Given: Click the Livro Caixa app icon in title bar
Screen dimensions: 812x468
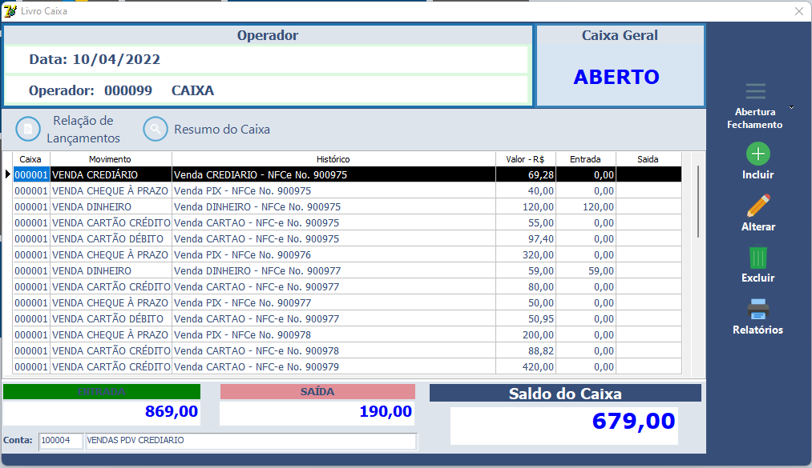Looking at the screenshot, I should (10, 11).
